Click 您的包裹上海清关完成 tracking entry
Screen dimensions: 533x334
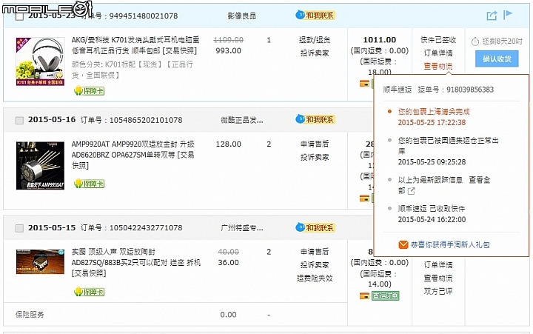coord(434,112)
